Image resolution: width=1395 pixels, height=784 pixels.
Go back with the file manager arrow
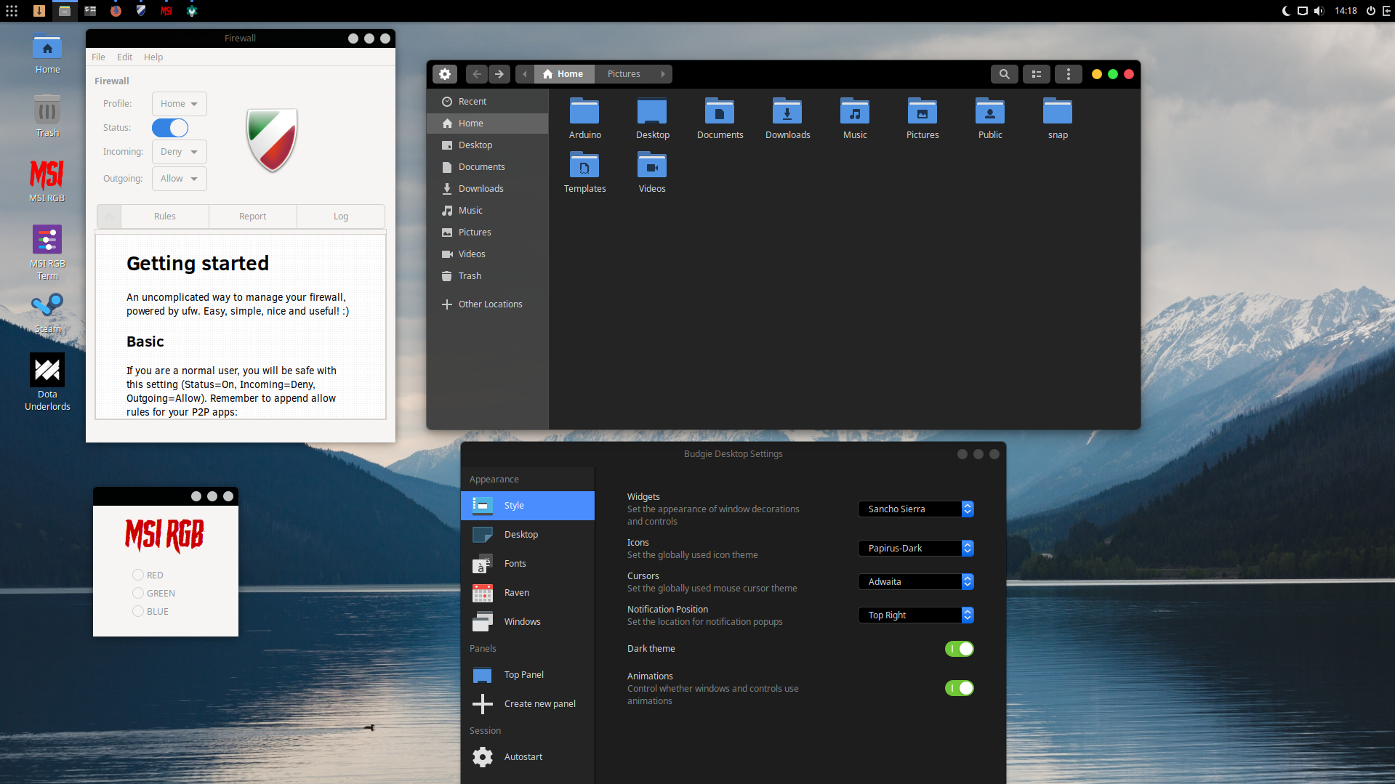pyautogui.click(x=477, y=74)
